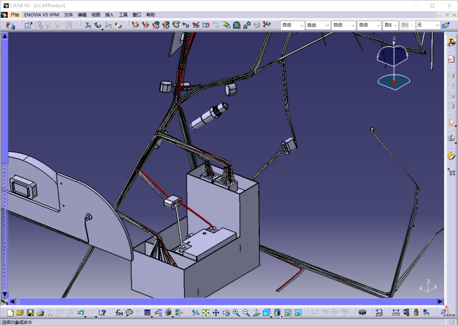
Task: Open the first 自动 color dropdown
Action: tap(292, 25)
